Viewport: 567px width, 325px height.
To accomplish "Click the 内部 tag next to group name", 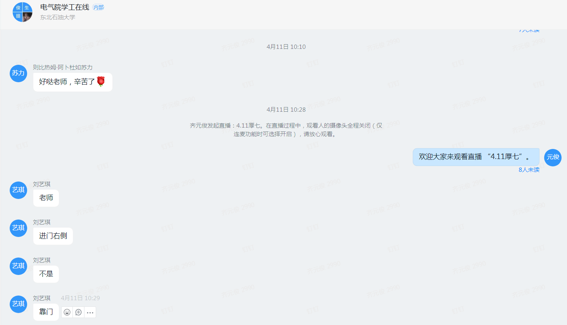I will point(98,7).
